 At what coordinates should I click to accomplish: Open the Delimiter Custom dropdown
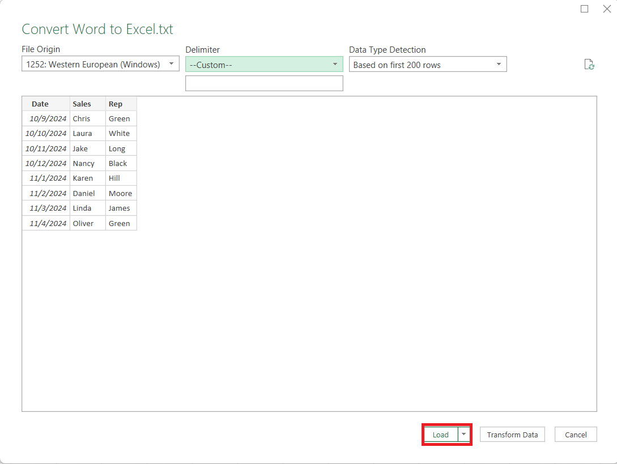(264, 64)
